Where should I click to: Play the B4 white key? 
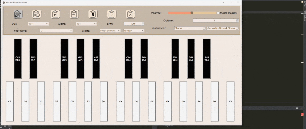[215, 101]
